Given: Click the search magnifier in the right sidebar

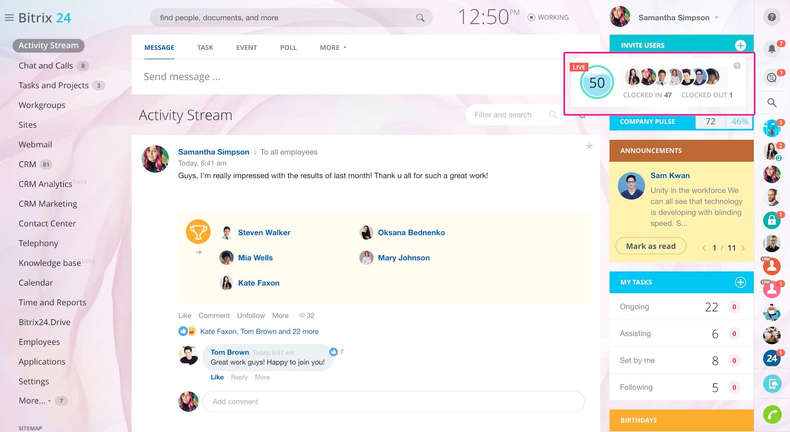Looking at the screenshot, I should (772, 103).
